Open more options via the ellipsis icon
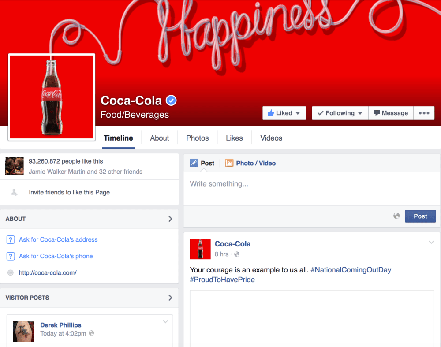Screen dimensions: 441x347 click(x=424, y=113)
